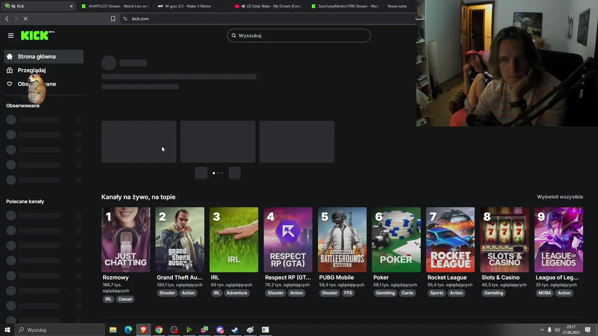Click the Windows taskbar Wyszukaj search box
The image size is (598, 336).
point(60,330)
